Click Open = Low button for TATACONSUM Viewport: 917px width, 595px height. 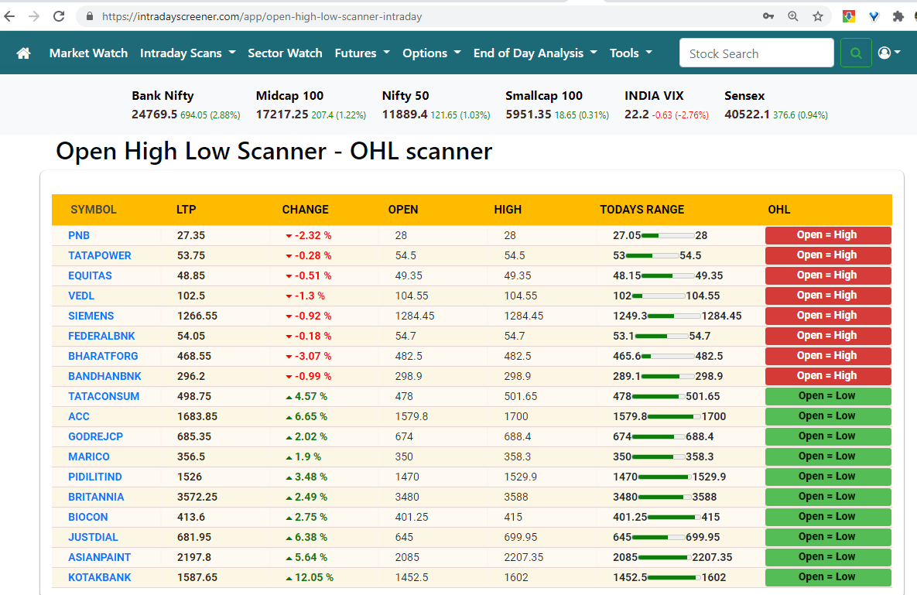click(x=828, y=396)
